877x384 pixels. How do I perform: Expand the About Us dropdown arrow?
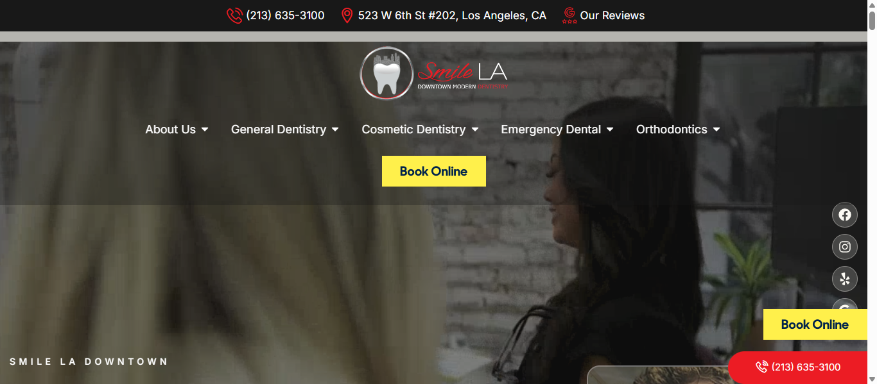[205, 129]
